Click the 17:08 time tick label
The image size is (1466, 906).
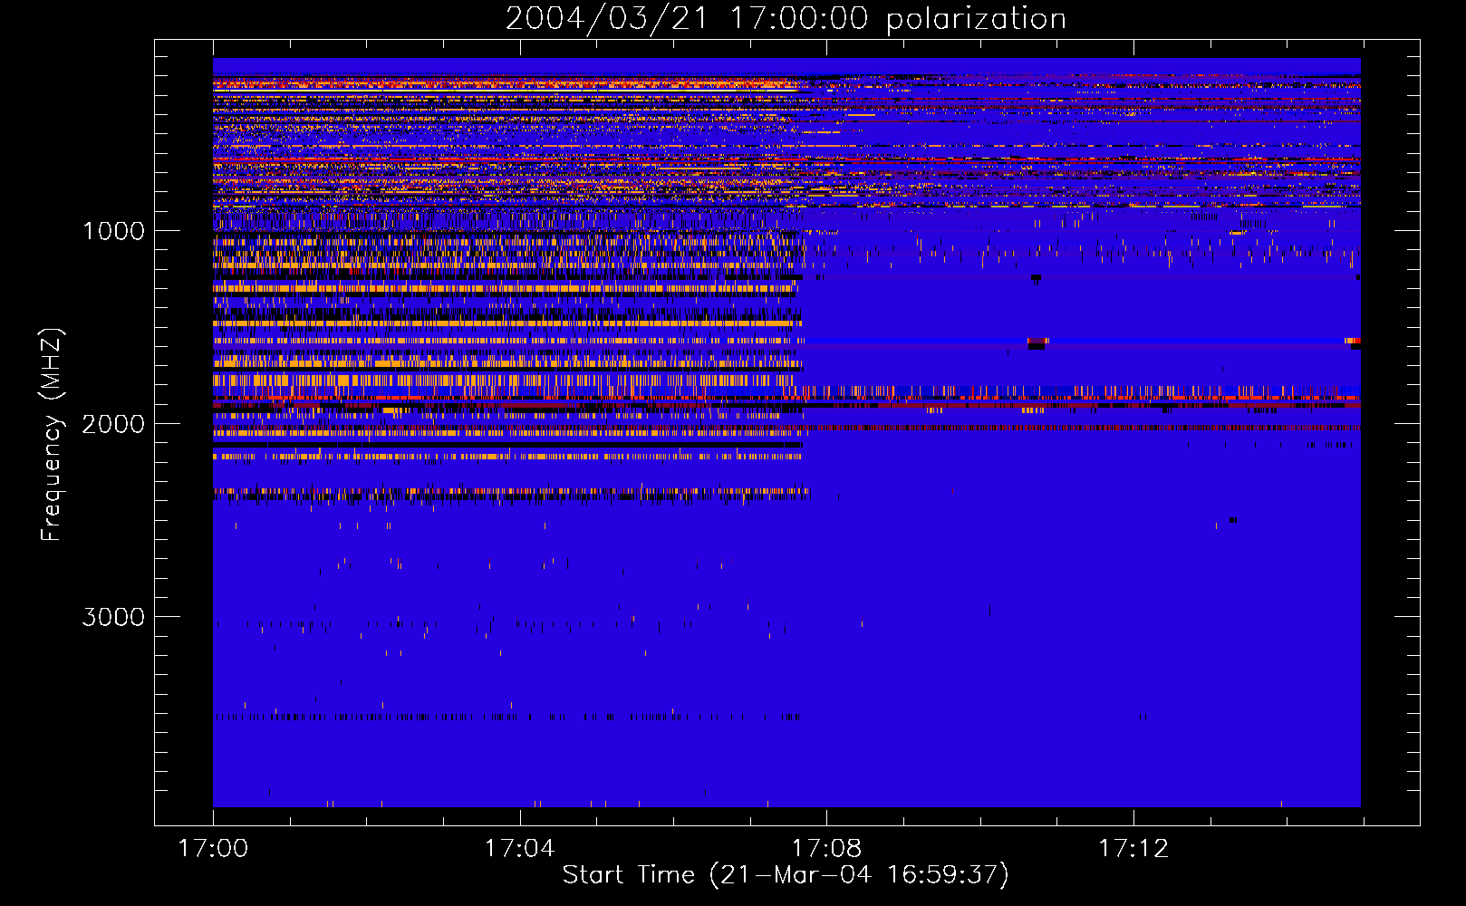[x=826, y=849]
